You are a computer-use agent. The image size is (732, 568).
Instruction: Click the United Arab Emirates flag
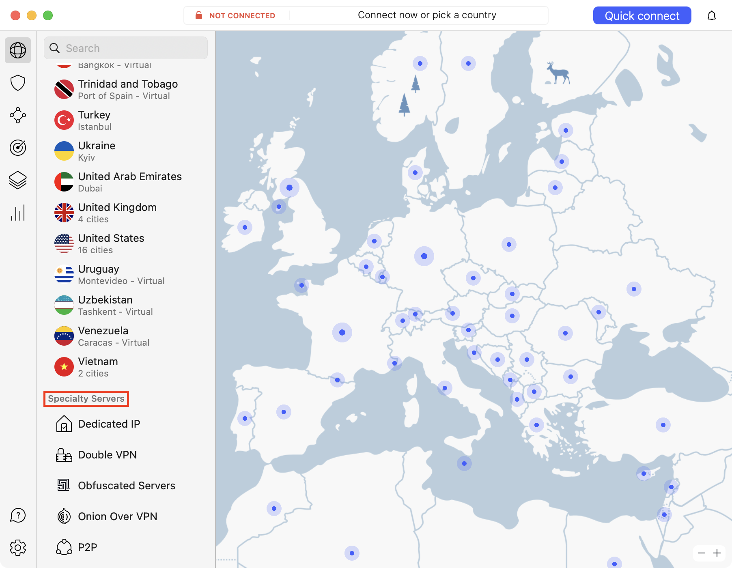pyautogui.click(x=64, y=182)
